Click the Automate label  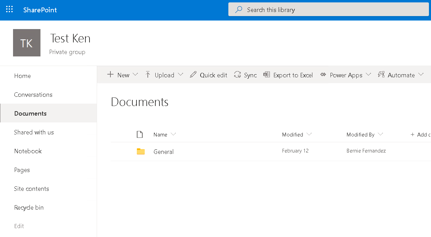tap(401, 75)
